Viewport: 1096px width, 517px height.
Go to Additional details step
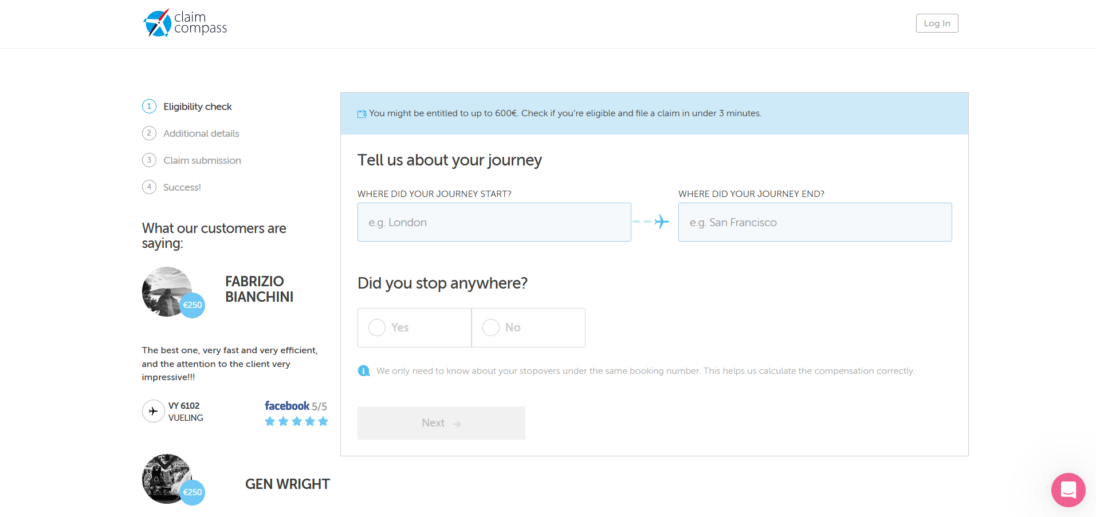click(x=201, y=133)
